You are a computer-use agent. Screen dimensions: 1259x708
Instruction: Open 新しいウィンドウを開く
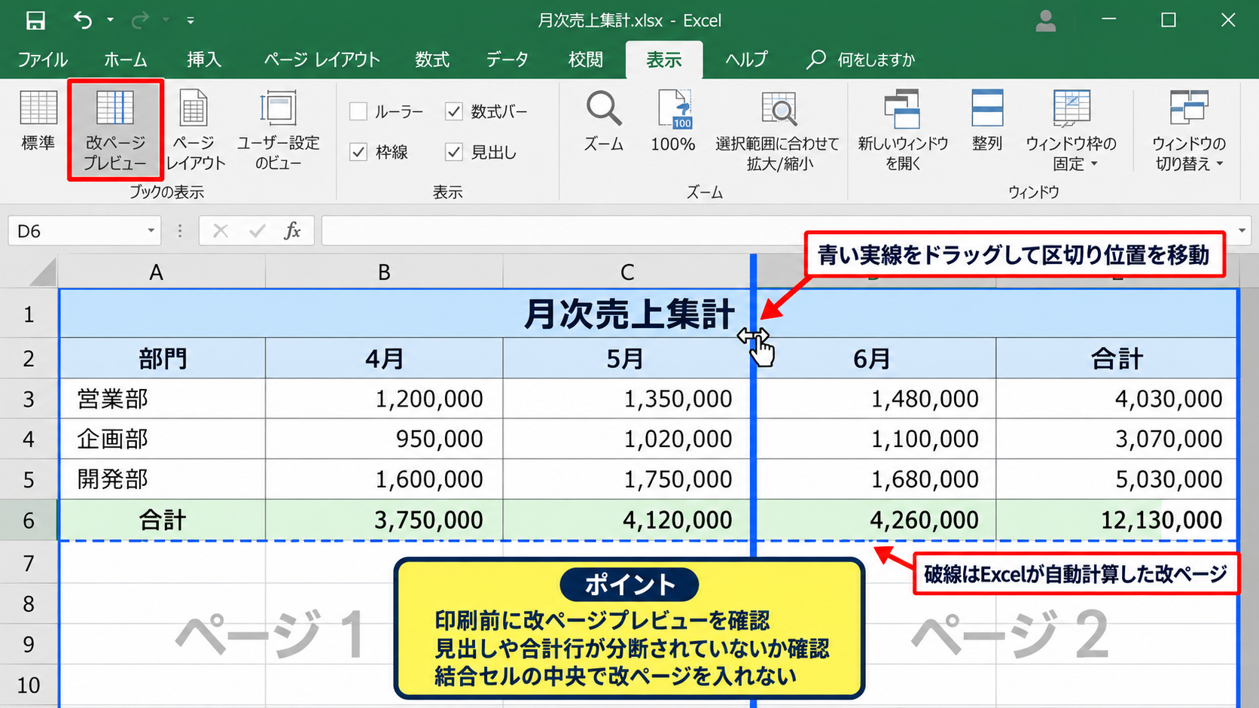click(903, 130)
